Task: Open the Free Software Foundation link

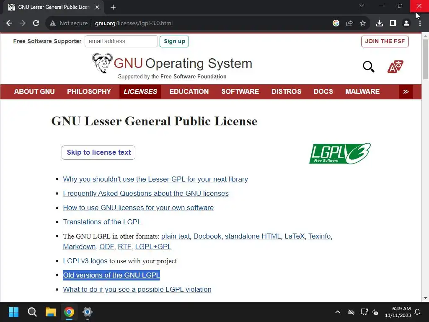Action: (x=194, y=77)
